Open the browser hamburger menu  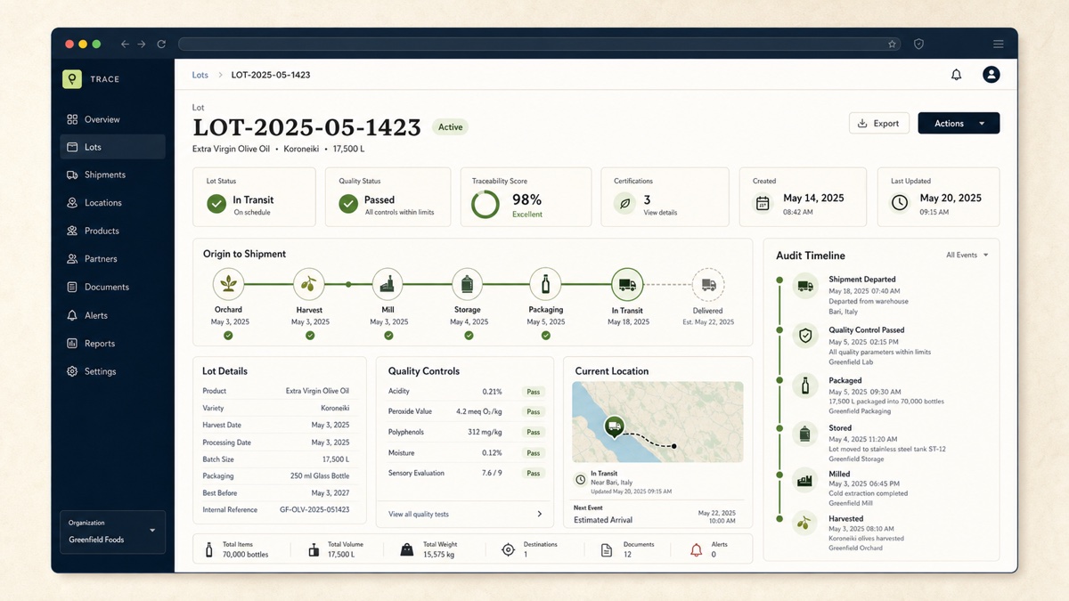pos(999,44)
